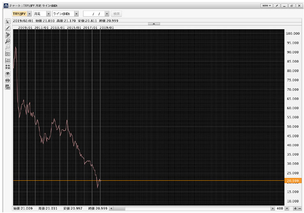Screen dimensions: 304x213
Task: Click the 始値:21.009 value in footer
Action: [x=23, y=208]
